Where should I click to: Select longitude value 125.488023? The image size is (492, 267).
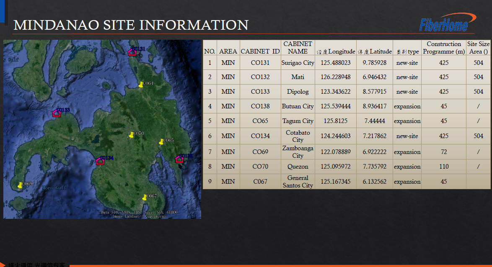tap(335, 63)
